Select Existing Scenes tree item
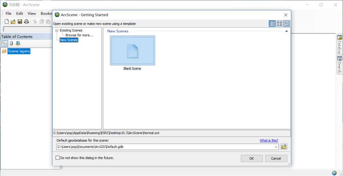 tap(71, 30)
